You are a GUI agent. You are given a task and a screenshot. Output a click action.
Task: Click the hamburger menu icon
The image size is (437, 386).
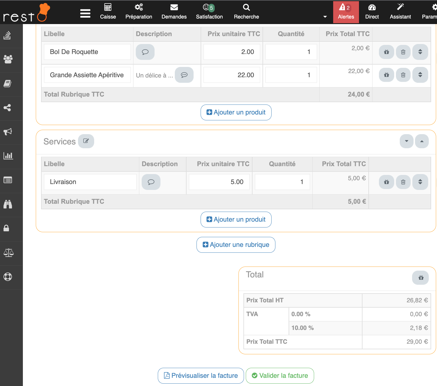(85, 13)
